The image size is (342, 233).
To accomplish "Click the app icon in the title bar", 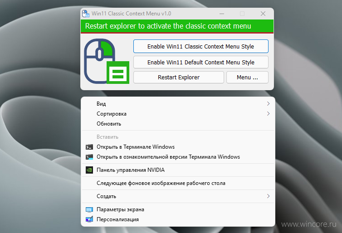I will [86, 14].
